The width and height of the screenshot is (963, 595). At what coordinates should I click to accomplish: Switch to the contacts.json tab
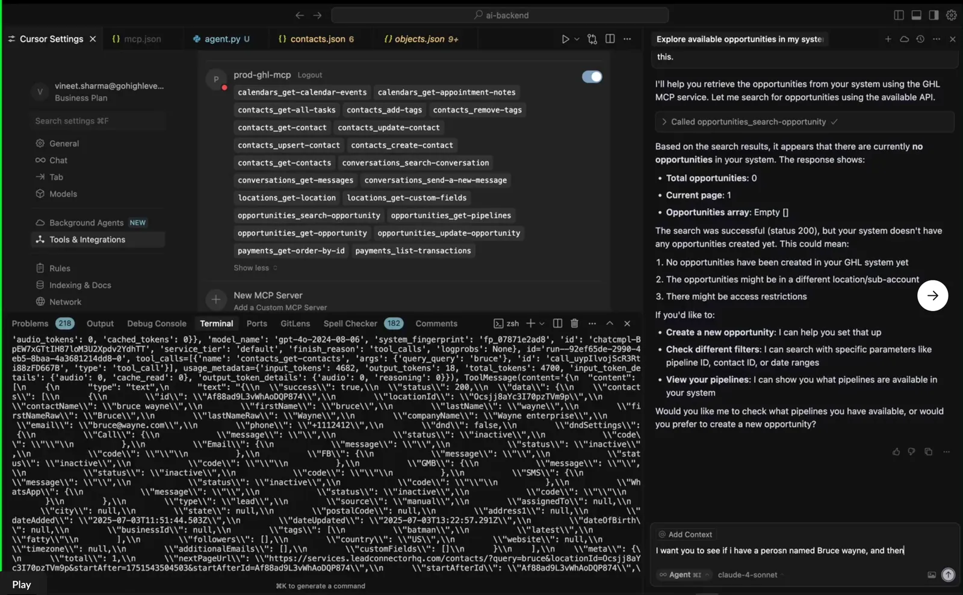(x=316, y=39)
